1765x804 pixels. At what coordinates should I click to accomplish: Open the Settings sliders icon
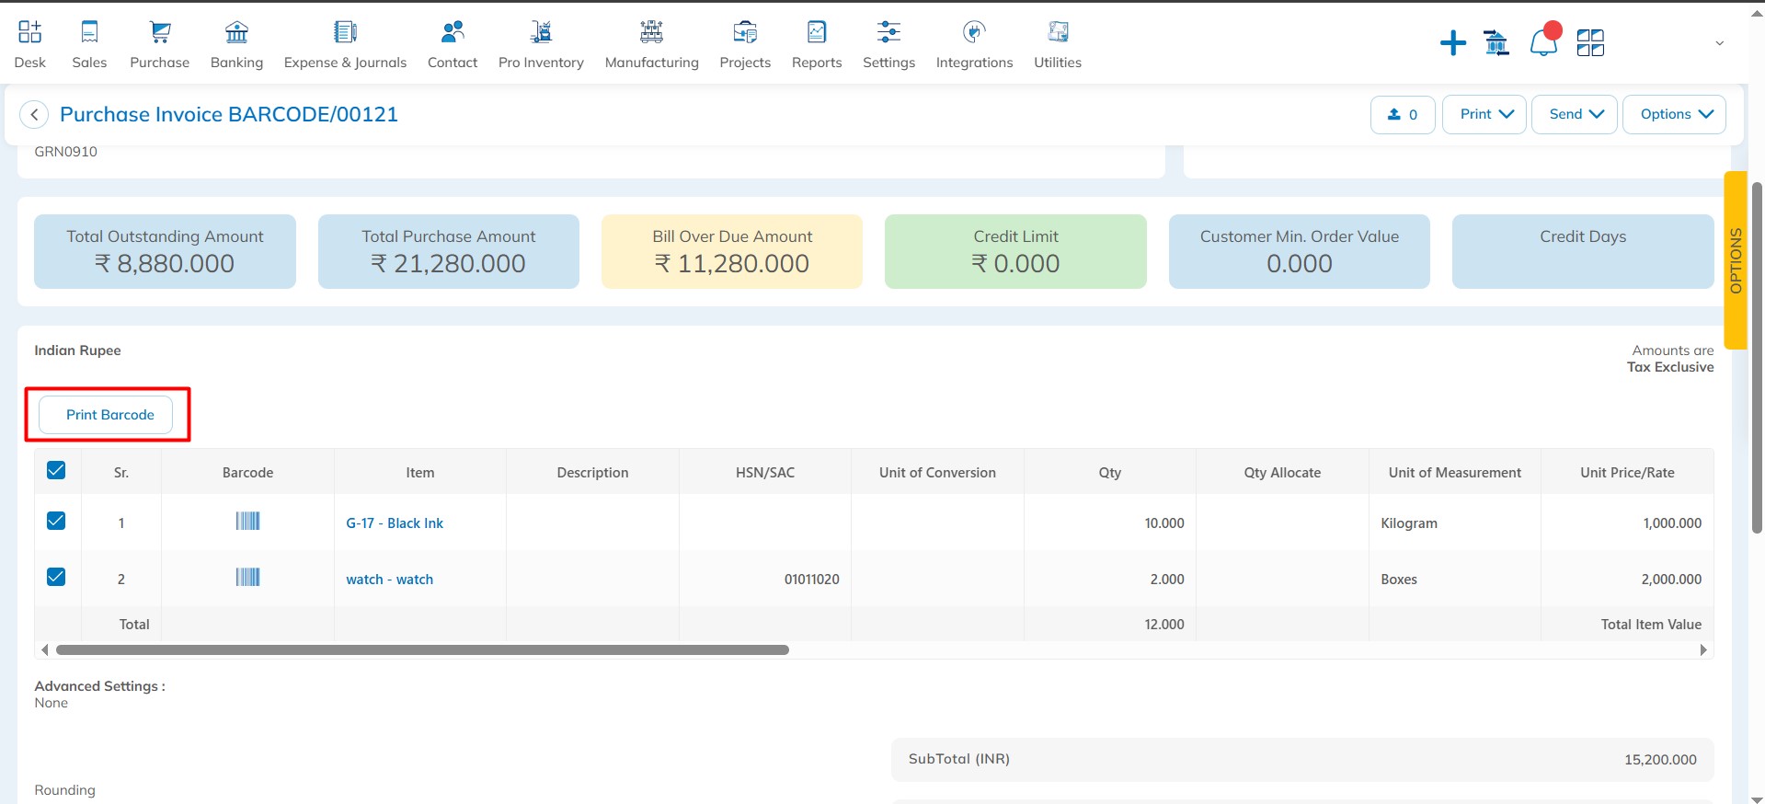pos(888,32)
